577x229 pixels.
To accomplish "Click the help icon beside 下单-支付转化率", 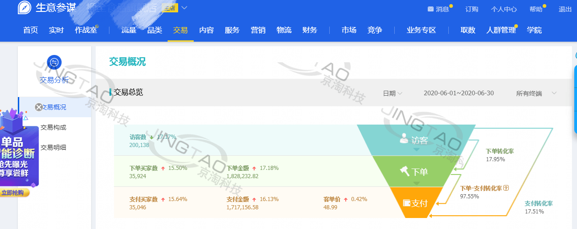I will pyautogui.click(x=506, y=188).
